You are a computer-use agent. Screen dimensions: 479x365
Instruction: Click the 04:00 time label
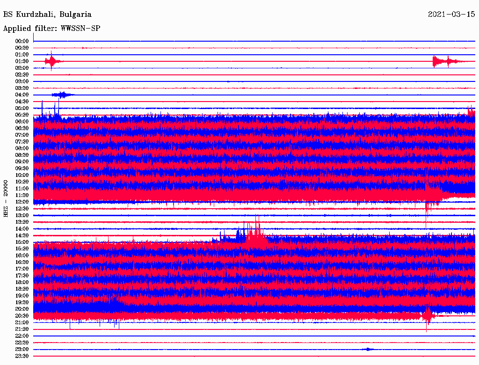22,95
